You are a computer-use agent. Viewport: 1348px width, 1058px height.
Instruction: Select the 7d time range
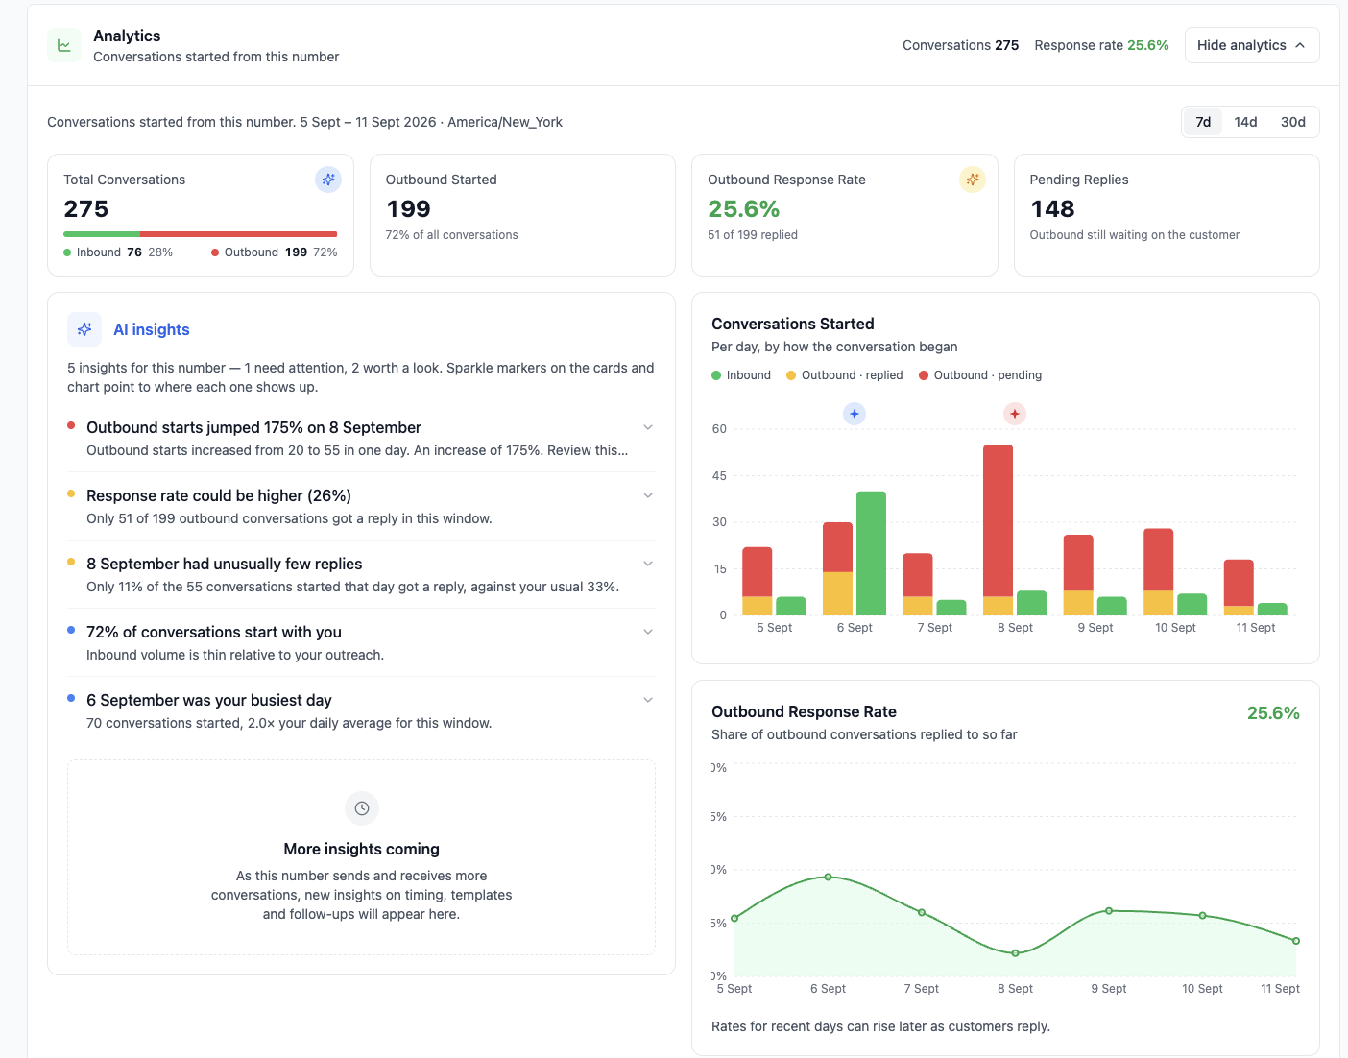[x=1203, y=122]
